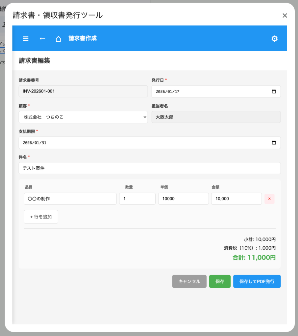The image size is (298, 336).
Task: Open calendar picker for 発行日
Action: click(x=274, y=92)
